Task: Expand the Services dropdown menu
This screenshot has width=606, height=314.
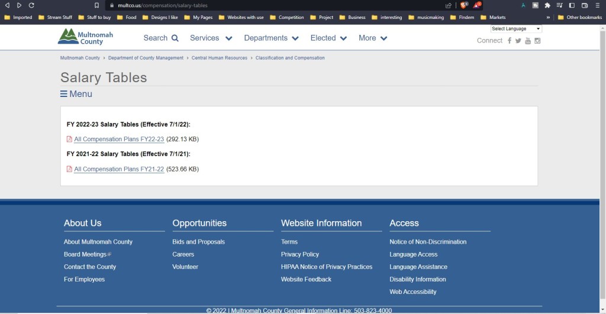Action: tap(211, 38)
